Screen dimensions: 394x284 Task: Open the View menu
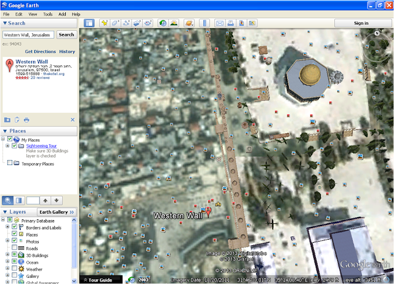[x=33, y=14]
